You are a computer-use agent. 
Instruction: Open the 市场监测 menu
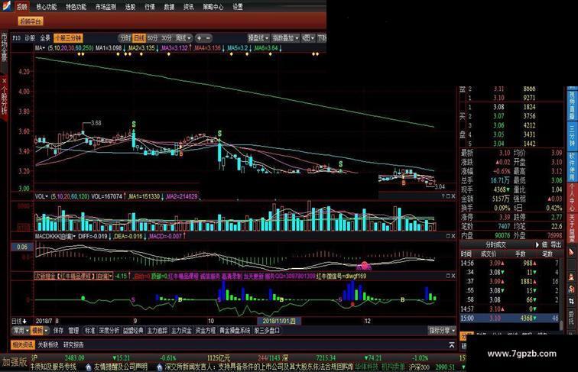tap(106, 7)
